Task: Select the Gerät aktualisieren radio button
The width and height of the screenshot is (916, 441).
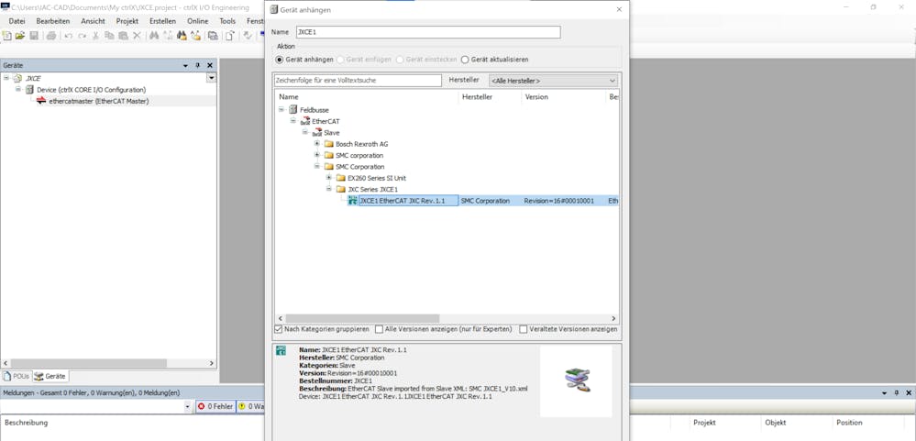Action: click(465, 60)
